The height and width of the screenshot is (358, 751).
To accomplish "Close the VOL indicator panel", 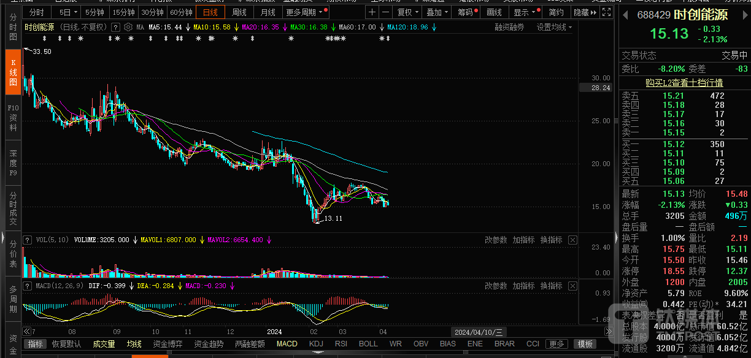I will [x=572, y=240].
